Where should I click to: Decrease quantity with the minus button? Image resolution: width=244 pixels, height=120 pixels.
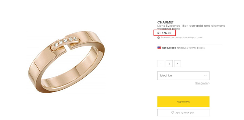(x=161, y=64)
